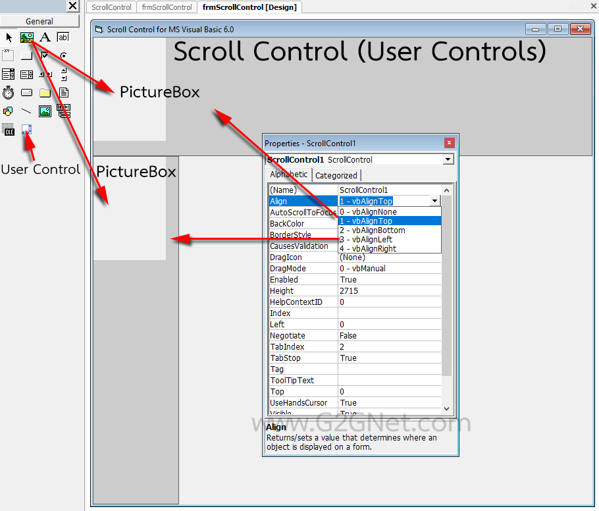Select the PictureBox control icon
This screenshot has height=511, width=599.
[28, 38]
